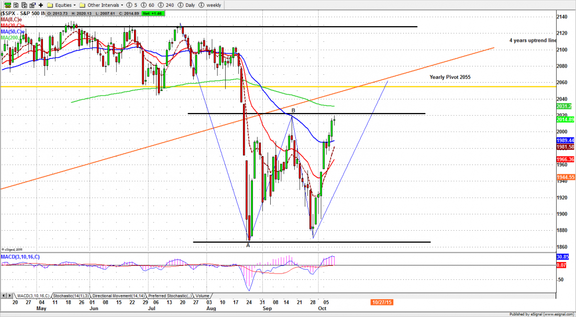Switch to the Stochastic(14(1),3) tab
Screen dimensions: 576x317
(70, 296)
